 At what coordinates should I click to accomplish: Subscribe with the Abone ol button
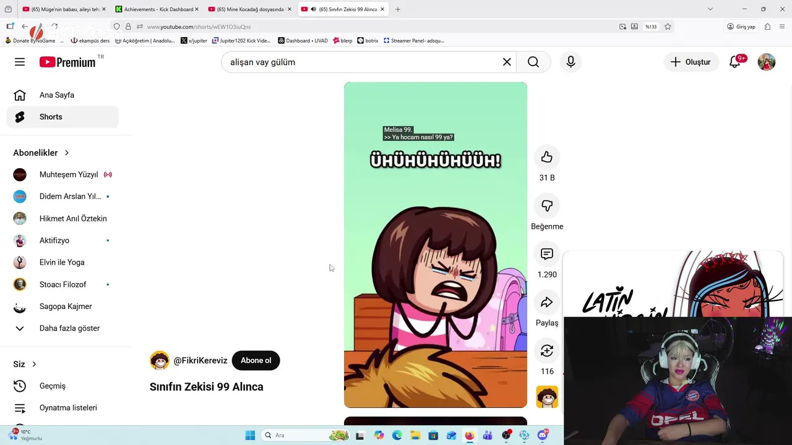(256, 360)
